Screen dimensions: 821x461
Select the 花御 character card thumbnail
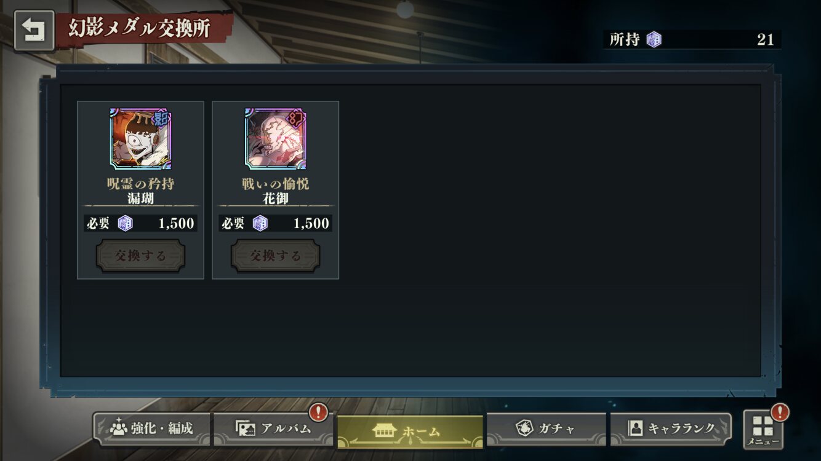[x=275, y=138]
